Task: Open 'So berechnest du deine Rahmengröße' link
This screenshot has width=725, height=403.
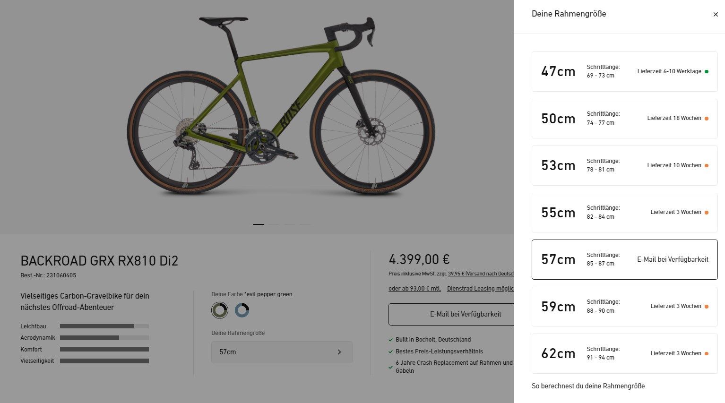Action: coord(588,386)
